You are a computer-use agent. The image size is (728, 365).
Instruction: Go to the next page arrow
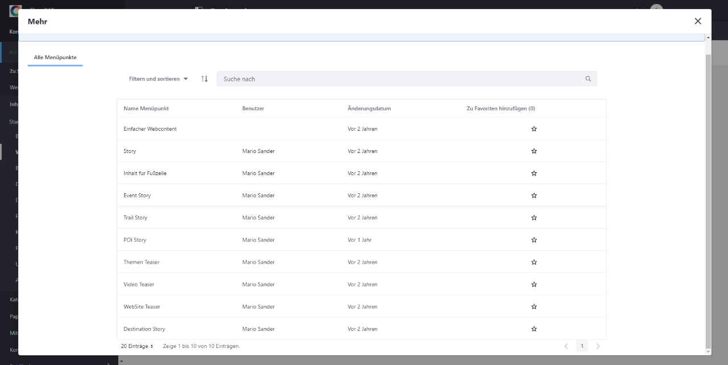tap(598, 346)
